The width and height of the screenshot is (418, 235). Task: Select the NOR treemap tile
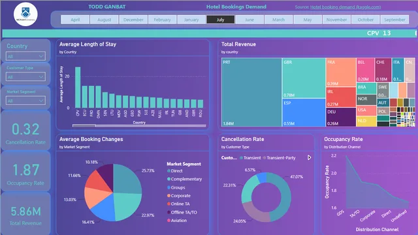pyautogui.click(x=366, y=100)
